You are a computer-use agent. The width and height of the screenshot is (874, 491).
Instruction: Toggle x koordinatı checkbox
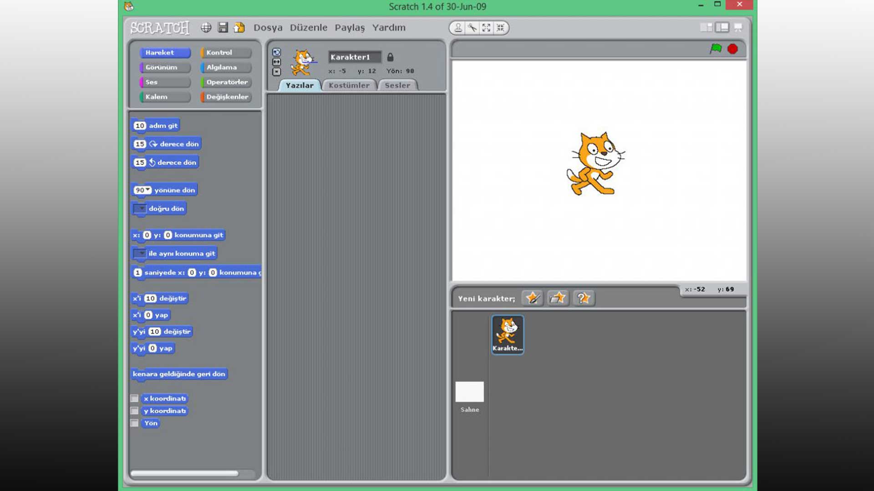(134, 398)
